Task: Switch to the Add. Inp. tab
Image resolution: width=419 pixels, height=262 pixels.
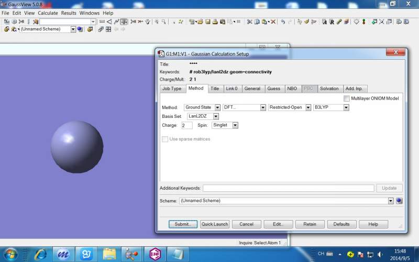Action: 354,89
